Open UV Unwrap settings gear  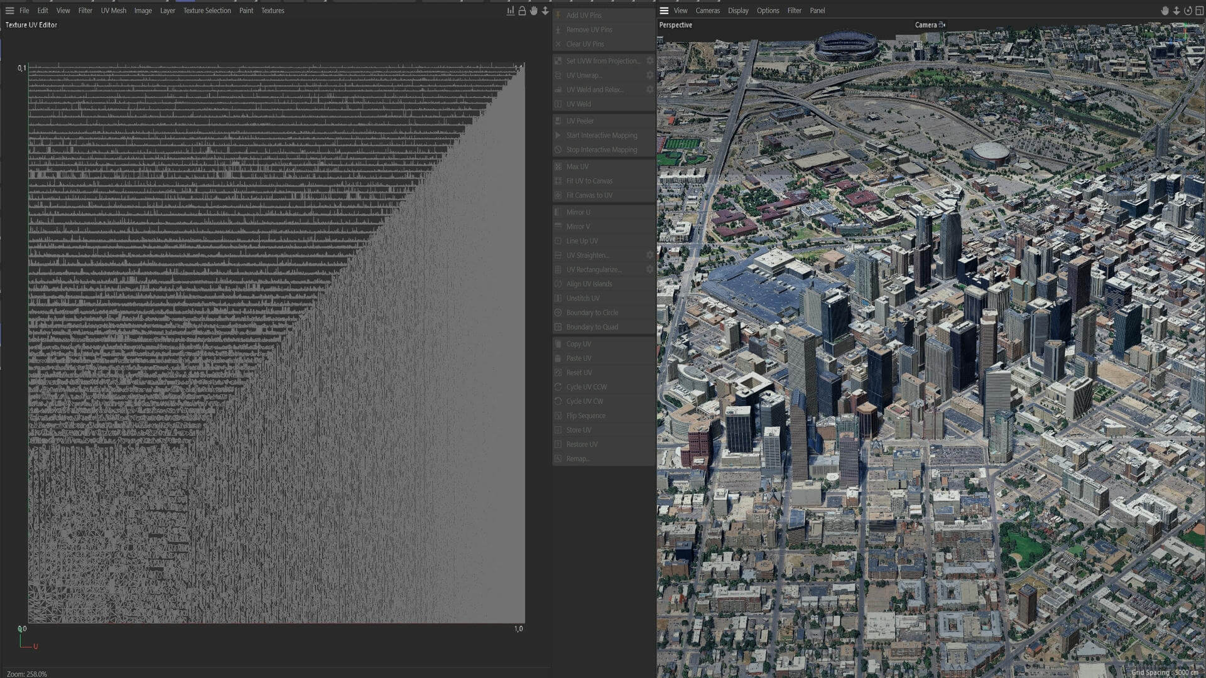[x=650, y=75]
